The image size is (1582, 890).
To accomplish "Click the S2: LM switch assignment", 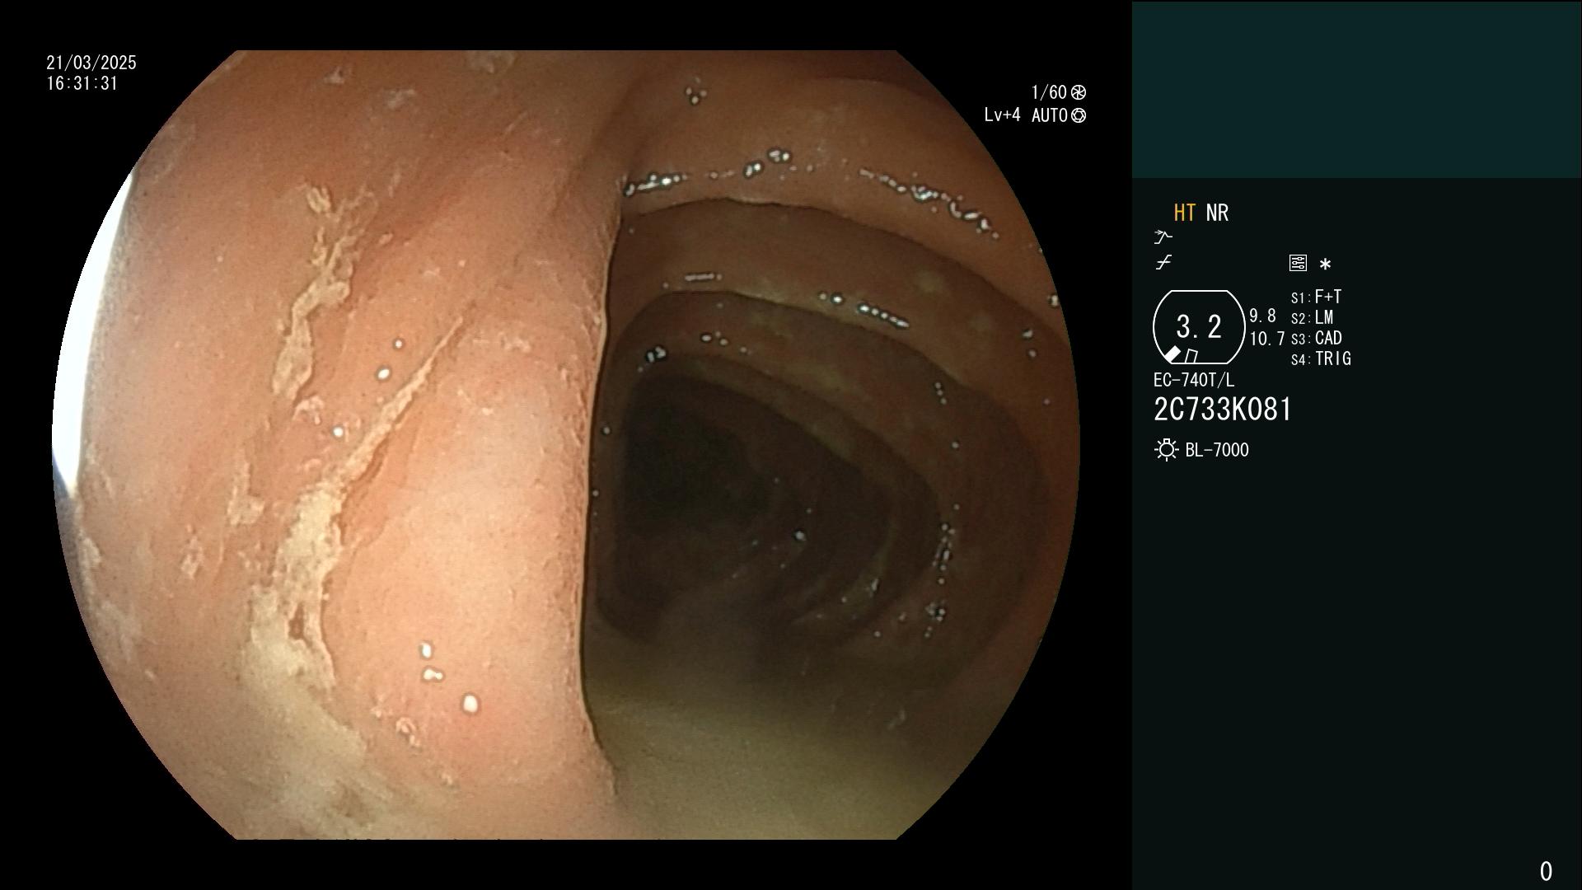I will click(x=1312, y=317).
